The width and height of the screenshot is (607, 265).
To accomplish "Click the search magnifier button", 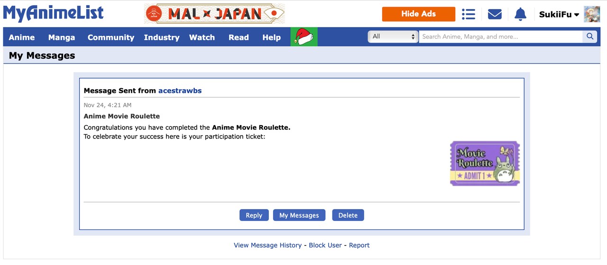I will pyautogui.click(x=590, y=37).
